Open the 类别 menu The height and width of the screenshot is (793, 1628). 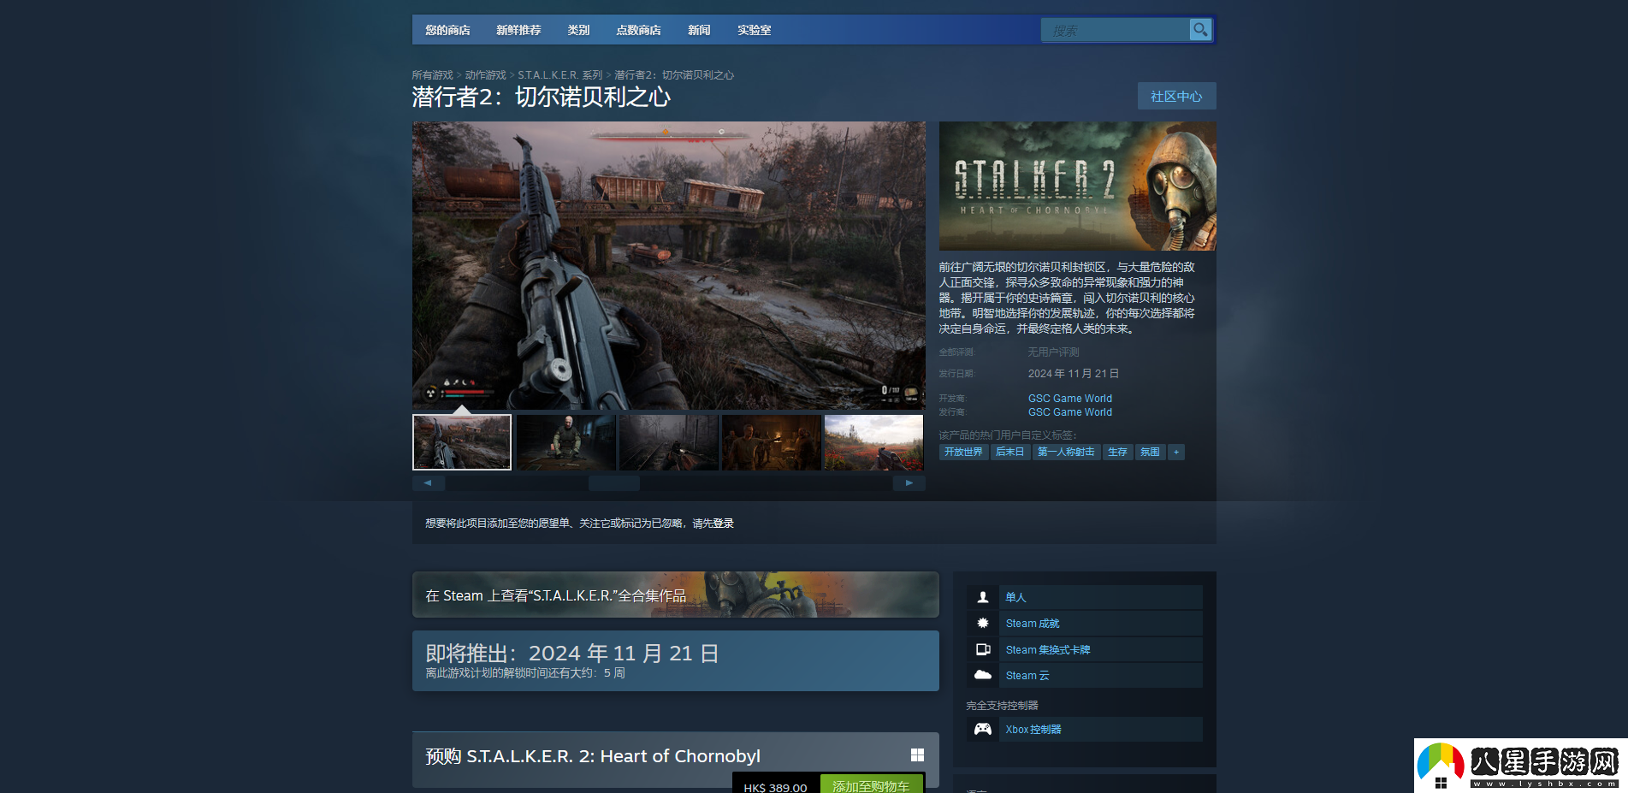click(578, 30)
